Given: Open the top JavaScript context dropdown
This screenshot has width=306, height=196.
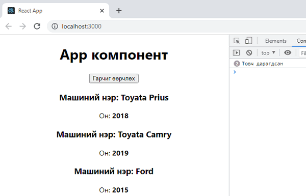Looking at the screenshot, I should 268,53.
